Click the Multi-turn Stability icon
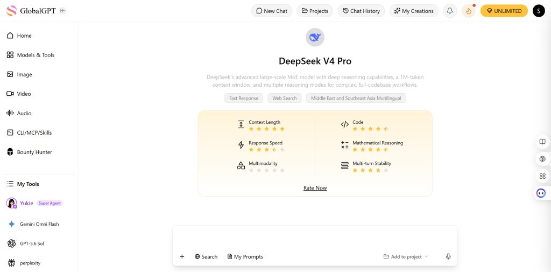The image size is (551, 272). click(345, 165)
